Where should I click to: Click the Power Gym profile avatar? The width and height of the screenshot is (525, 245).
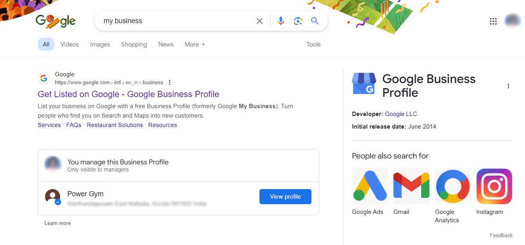53,197
